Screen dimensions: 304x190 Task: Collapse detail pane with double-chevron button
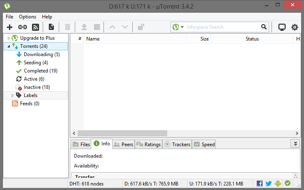(295, 144)
